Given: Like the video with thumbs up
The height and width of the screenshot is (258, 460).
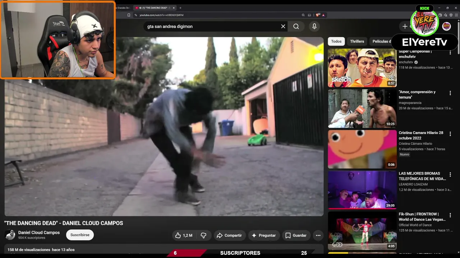Looking at the screenshot, I should [x=184, y=235].
